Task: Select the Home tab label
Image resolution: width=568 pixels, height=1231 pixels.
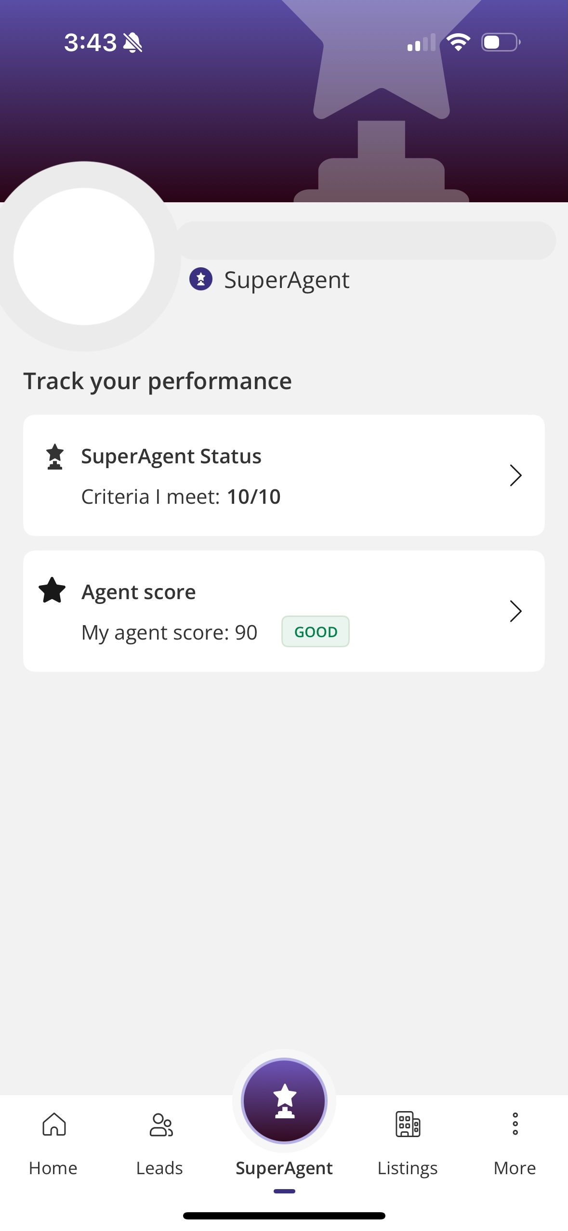Action: click(x=53, y=1168)
